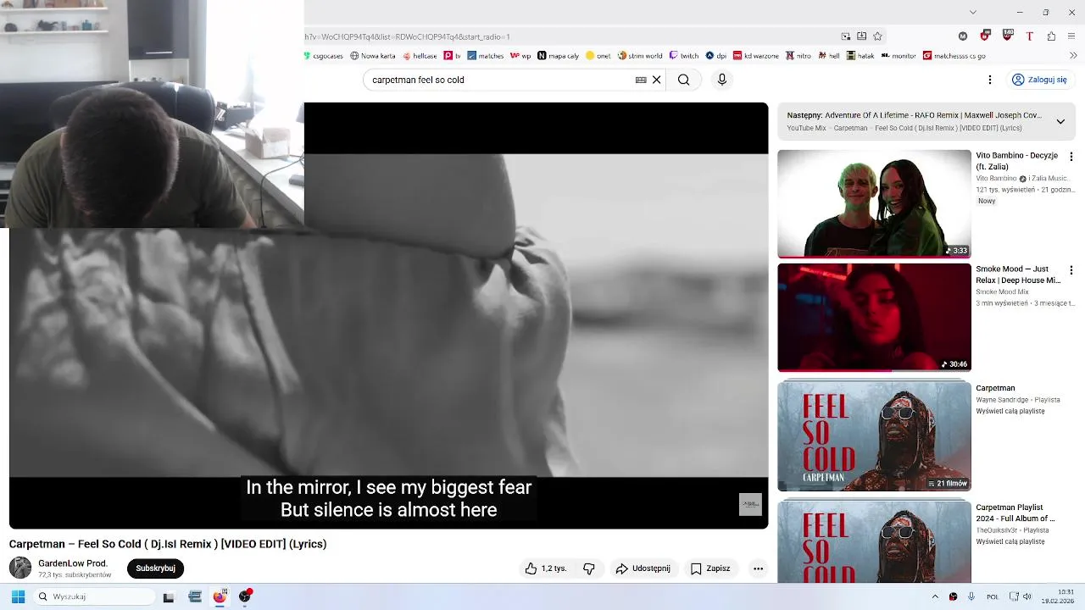The width and height of the screenshot is (1085, 610).
Task: Open options for Smoke Mood video
Action: click(x=1071, y=270)
